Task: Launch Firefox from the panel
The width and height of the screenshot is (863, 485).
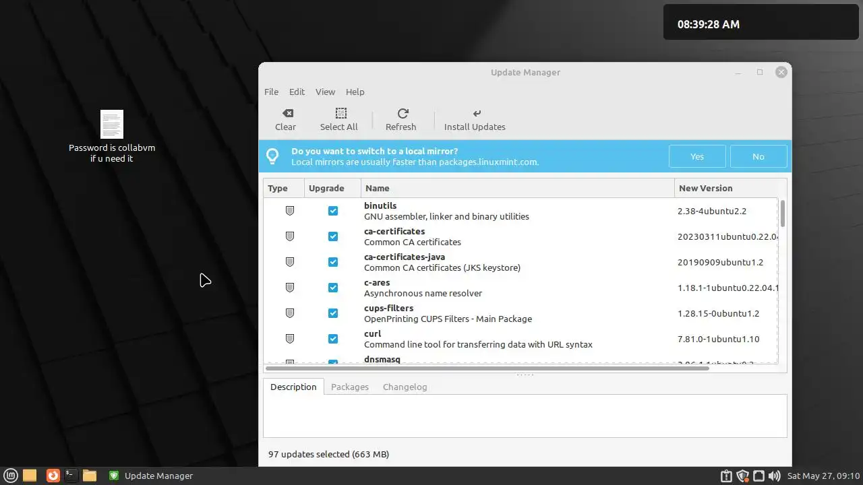Action: (x=53, y=476)
